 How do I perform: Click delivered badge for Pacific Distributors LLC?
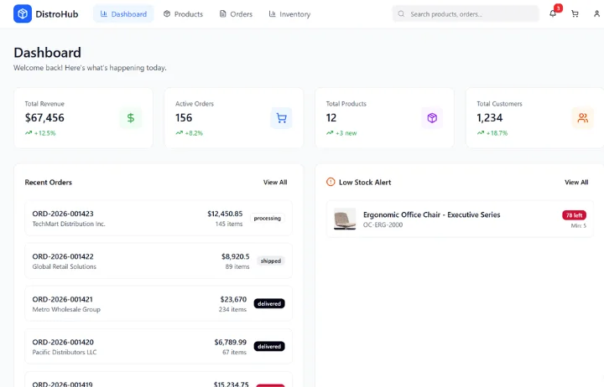(x=269, y=346)
